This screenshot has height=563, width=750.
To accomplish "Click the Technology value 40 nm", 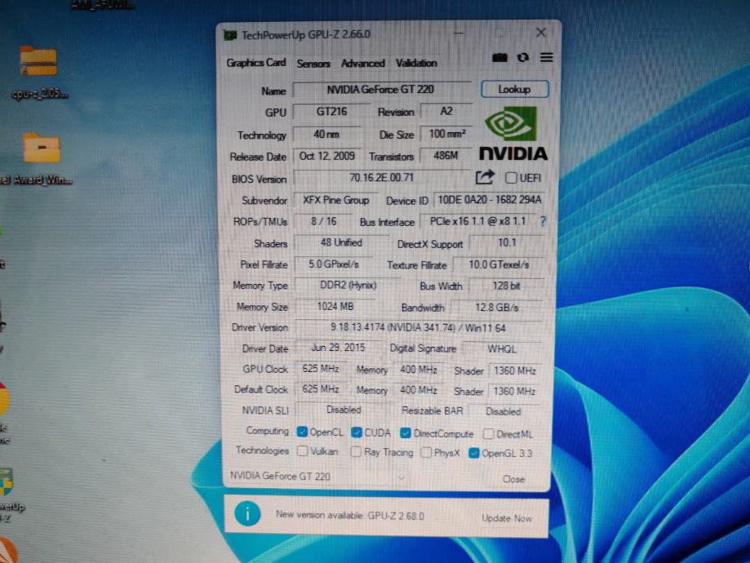I will pos(326,135).
